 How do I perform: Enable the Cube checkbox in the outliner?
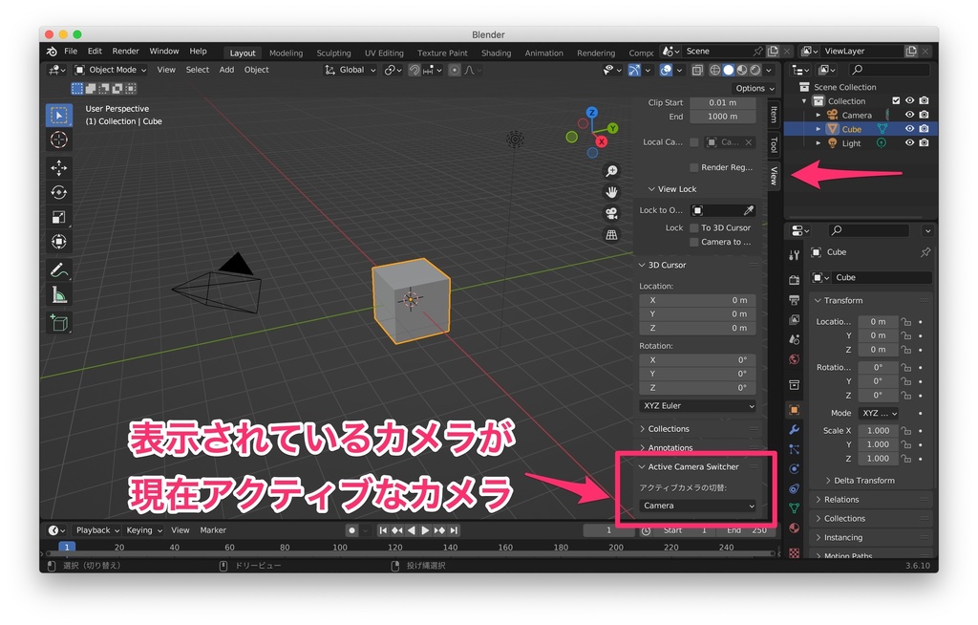click(896, 128)
